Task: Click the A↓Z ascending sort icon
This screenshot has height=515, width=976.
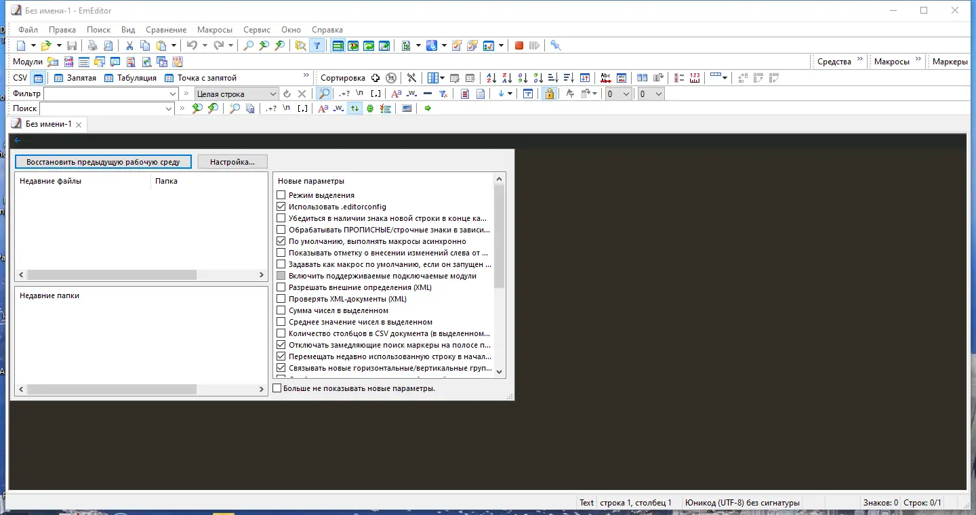Action: coord(489,77)
